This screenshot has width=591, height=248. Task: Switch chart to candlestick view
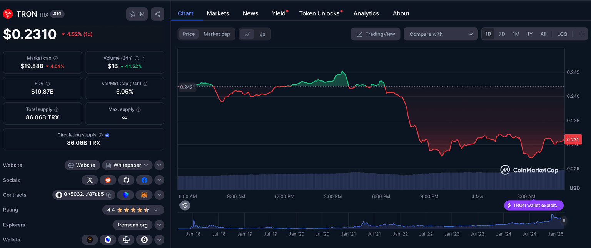tap(262, 34)
